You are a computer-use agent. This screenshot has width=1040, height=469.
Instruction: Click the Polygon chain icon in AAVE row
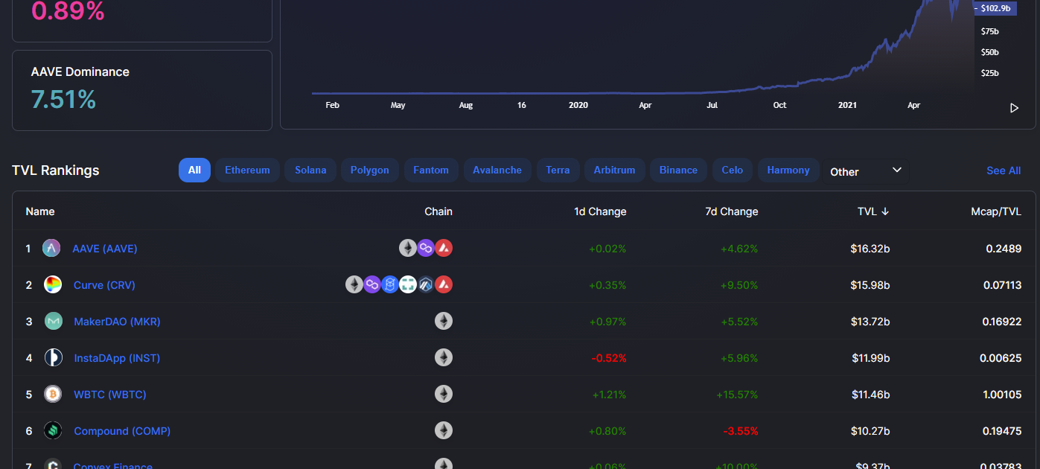[x=426, y=249]
